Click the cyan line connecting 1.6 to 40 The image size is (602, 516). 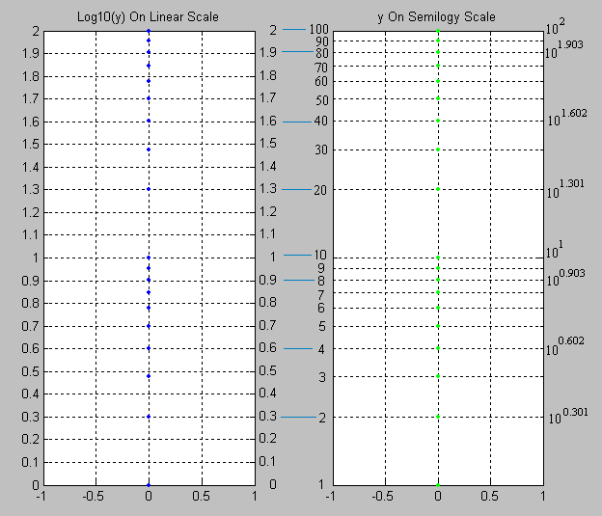click(x=296, y=122)
